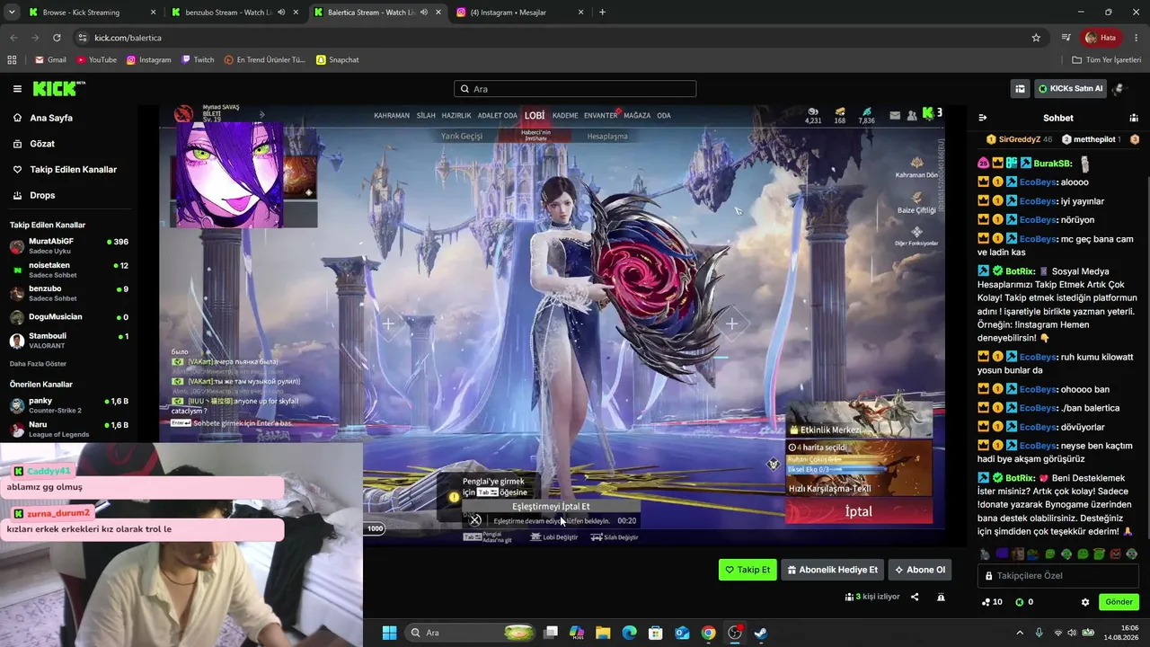Click the Kahraman Dön icon in game
This screenshot has width=1150, height=647.
tap(916, 167)
